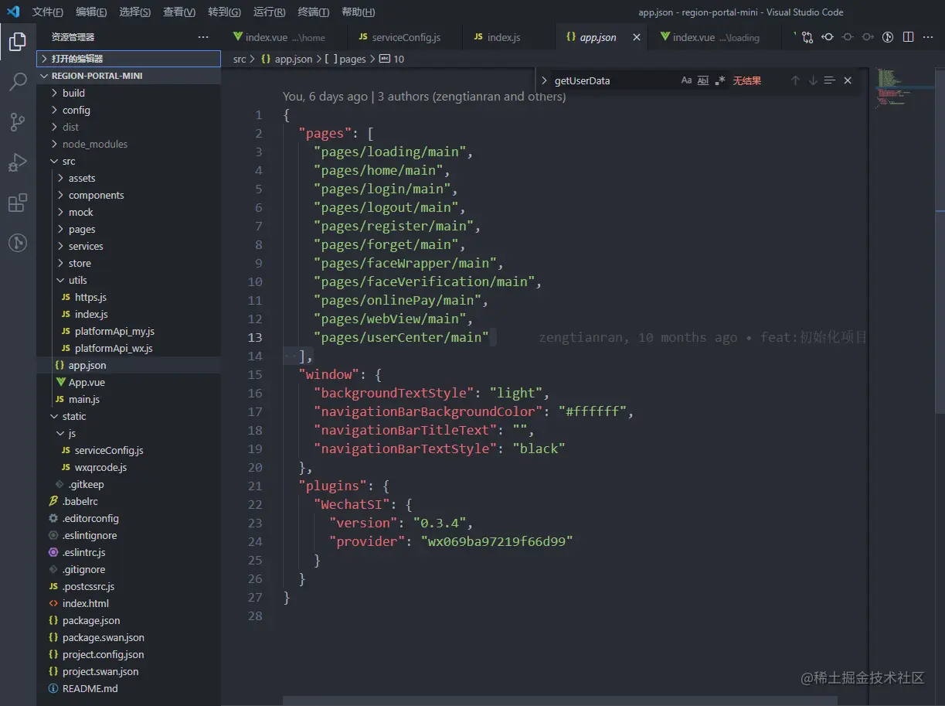Click the HTML icon beside index.html

[53, 603]
